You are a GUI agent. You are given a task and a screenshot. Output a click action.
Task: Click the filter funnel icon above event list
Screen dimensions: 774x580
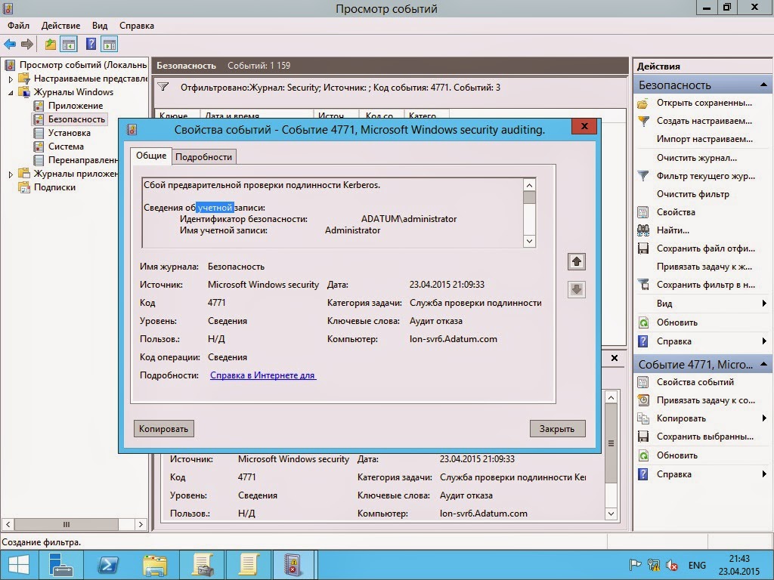(163, 88)
